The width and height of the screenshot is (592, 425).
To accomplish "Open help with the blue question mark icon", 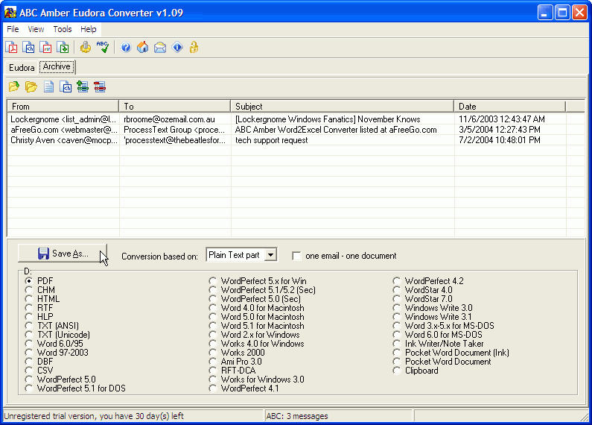I will (x=126, y=47).
